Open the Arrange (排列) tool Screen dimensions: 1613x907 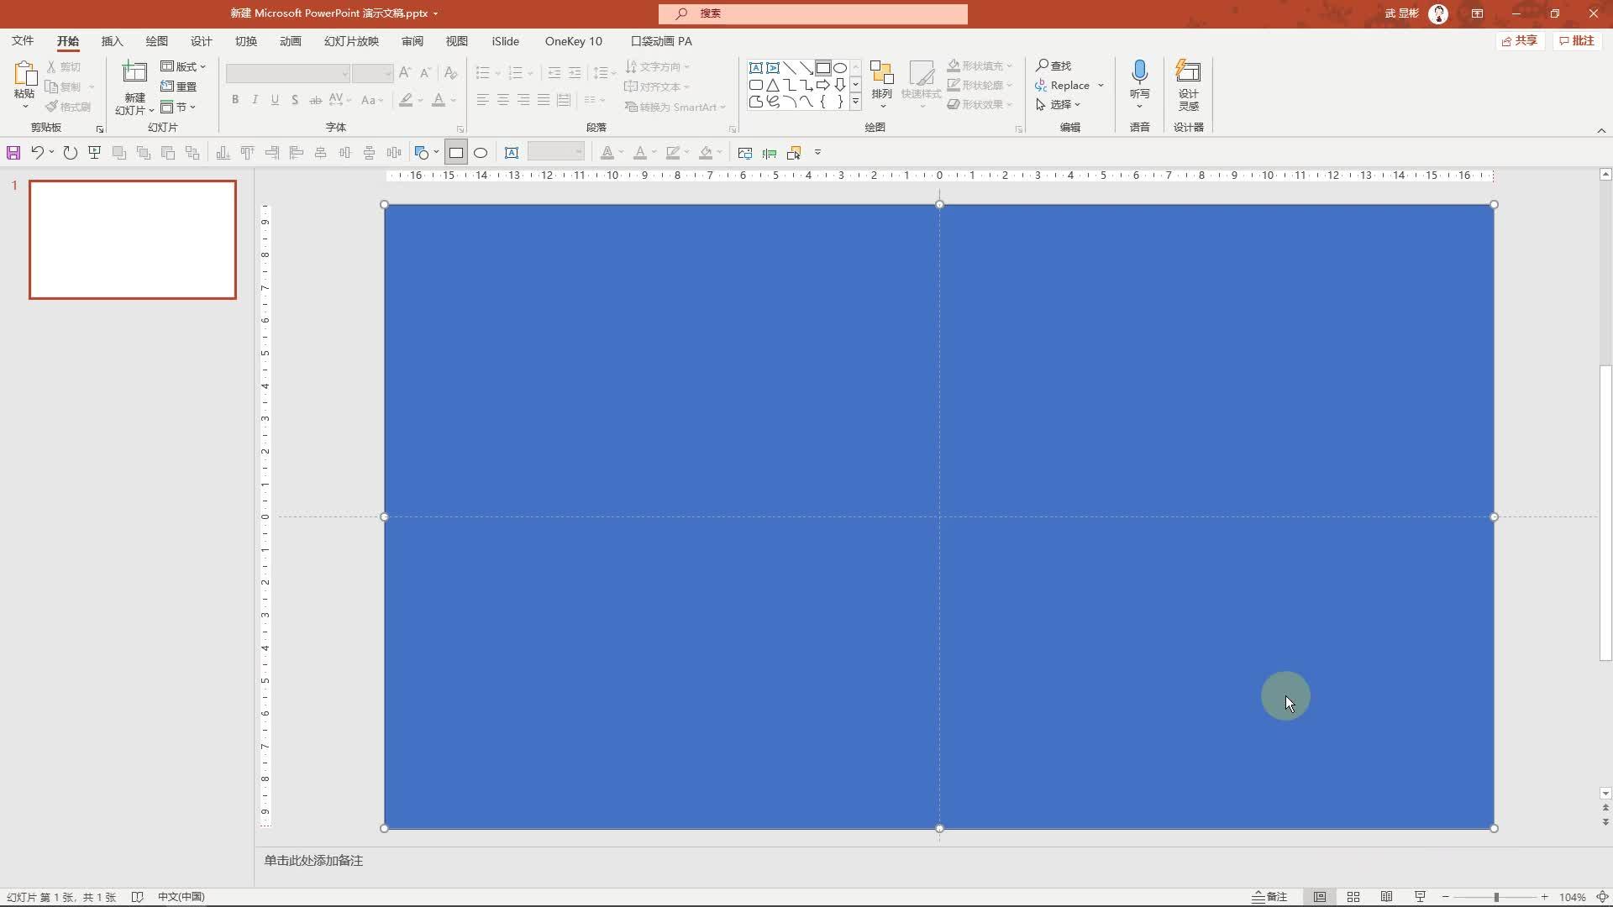[881, 84]
